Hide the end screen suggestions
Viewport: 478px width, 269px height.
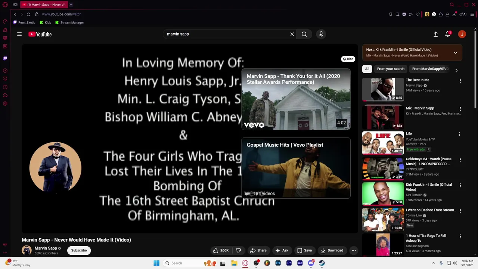click(x=348, y=59)
